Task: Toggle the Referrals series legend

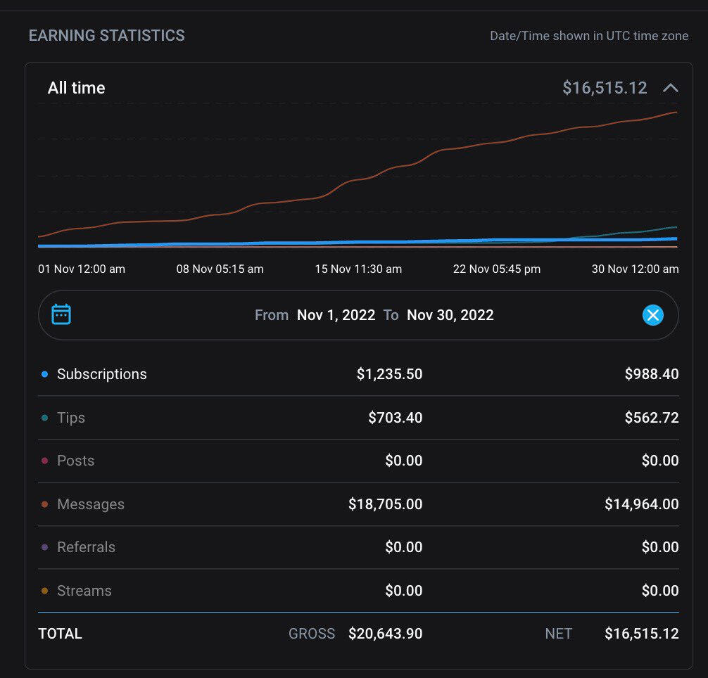Action: tap(85, 547)
